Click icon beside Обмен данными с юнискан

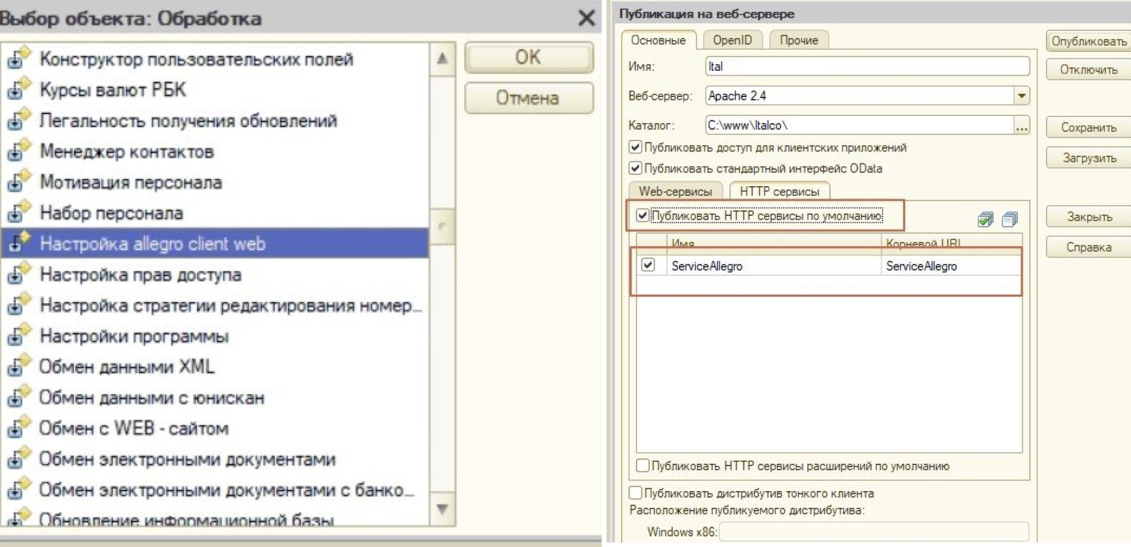tap(18, 397)
